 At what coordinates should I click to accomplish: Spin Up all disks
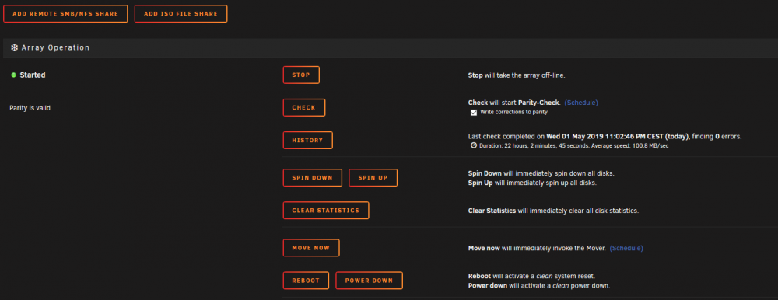(x=373, y=177)
